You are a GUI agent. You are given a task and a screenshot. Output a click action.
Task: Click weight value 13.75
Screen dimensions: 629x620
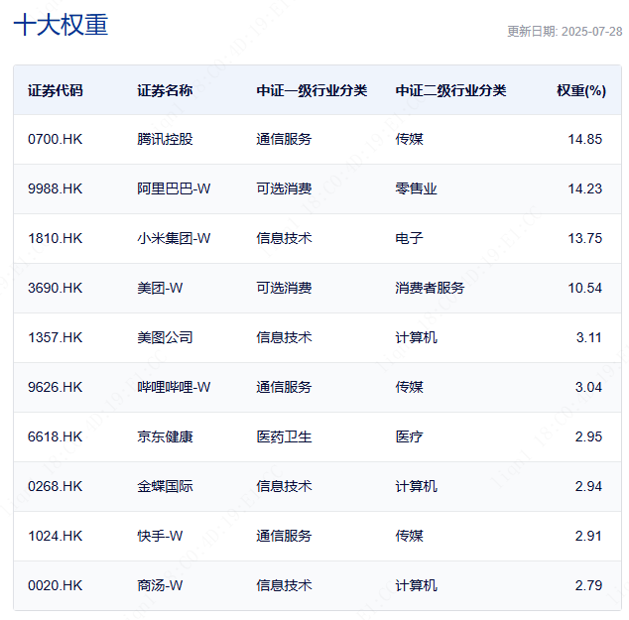pyautogui.click(x=585, y=238)
